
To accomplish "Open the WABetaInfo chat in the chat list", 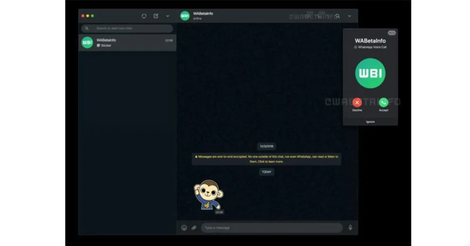I will [127, 43].
